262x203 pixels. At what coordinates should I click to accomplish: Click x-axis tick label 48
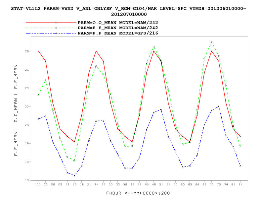coord(154,184)
